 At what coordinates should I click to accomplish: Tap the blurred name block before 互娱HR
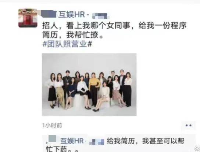(x=49, y=14)
